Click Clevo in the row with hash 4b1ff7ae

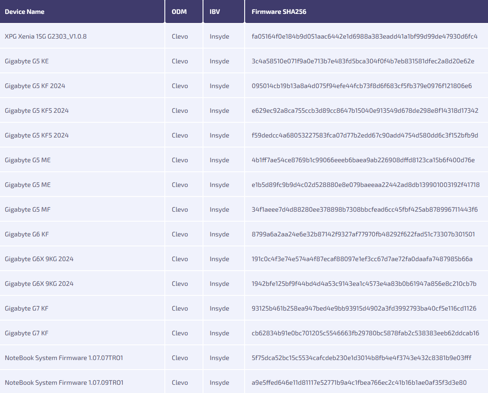180,160
